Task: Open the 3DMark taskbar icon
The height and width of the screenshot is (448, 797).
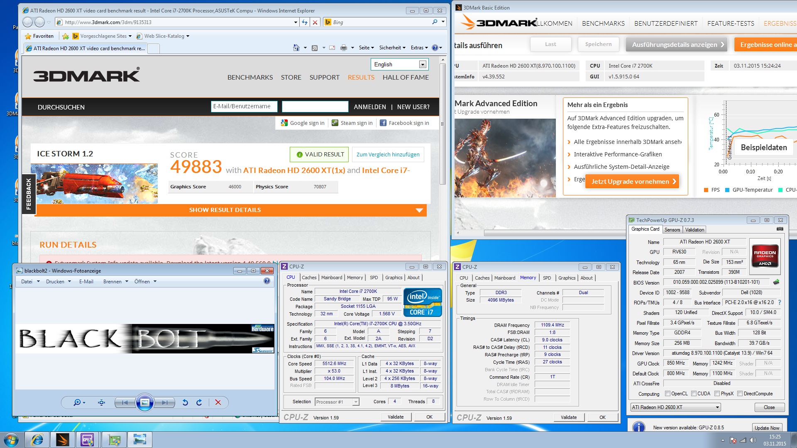Action: click(63, 439)
